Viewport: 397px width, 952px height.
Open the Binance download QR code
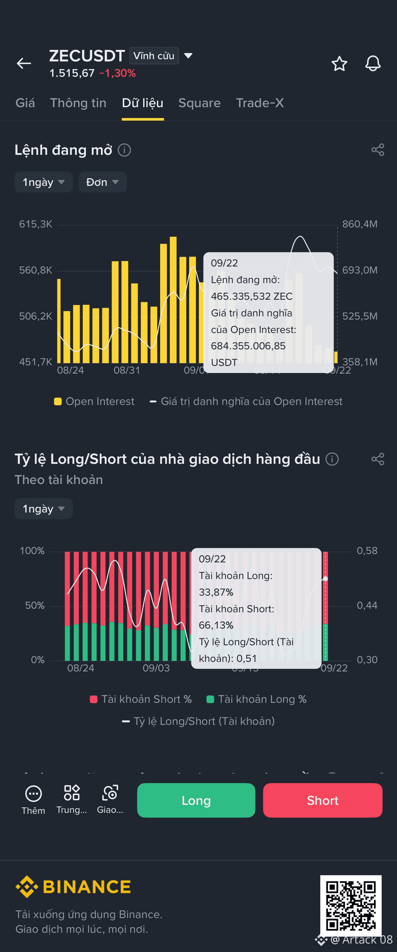pyautogui.click(x=351, y=905)
